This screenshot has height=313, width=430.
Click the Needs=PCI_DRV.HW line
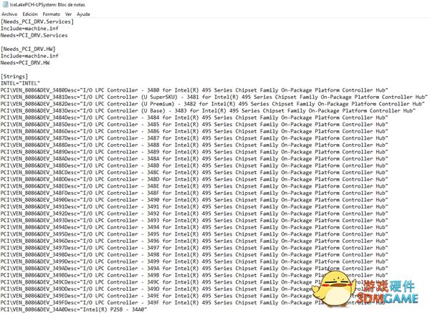(25, 63)
